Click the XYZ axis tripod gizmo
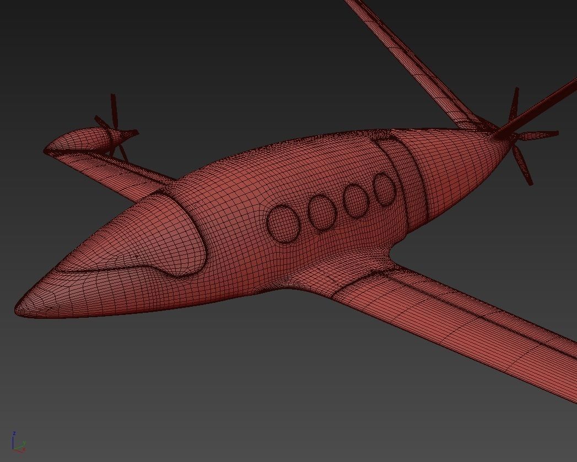 (x=18, y=442)
